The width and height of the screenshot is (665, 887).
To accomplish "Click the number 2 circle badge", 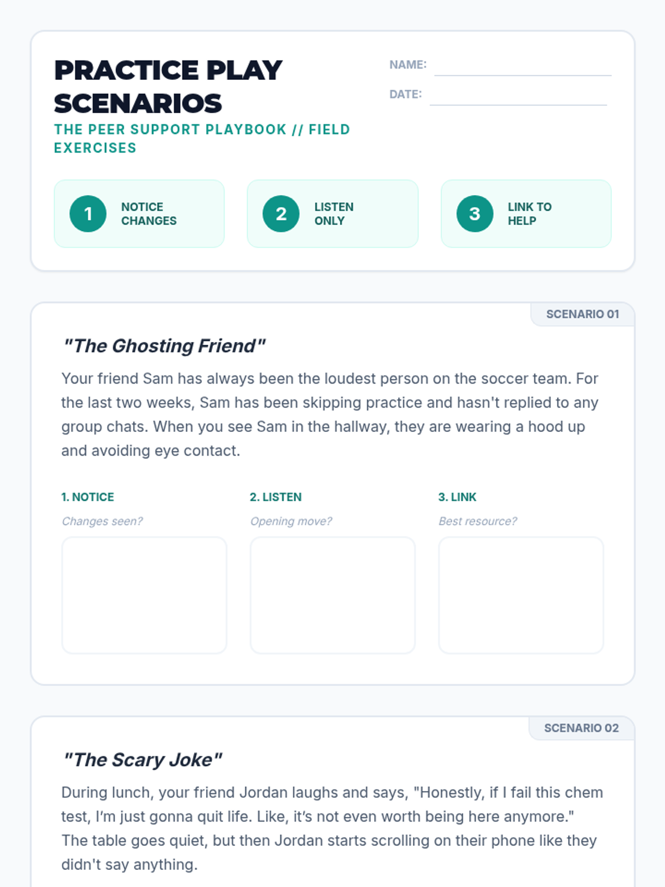I will tap(281, 214).
